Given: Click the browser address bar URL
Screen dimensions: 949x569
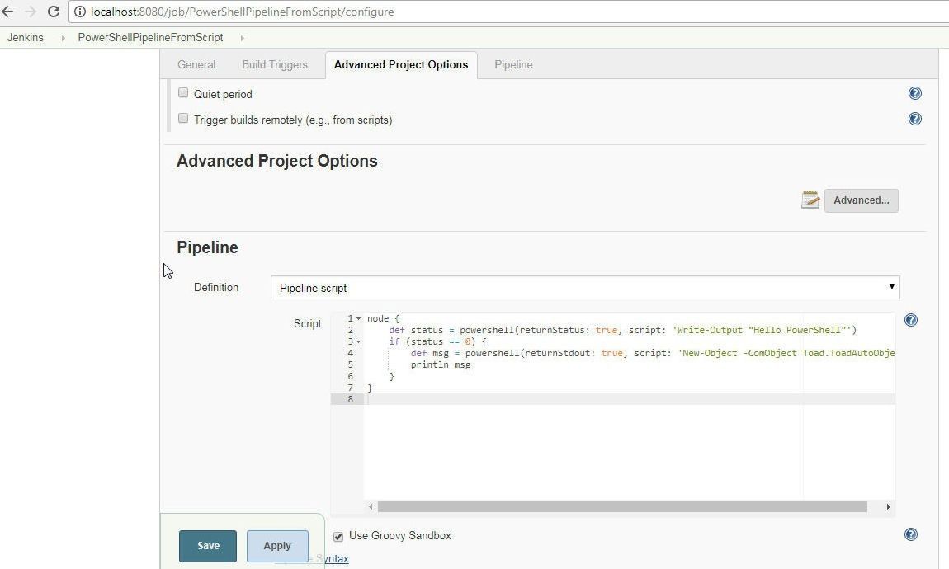Looking at the screenshot, I should [x=242, y=12].
